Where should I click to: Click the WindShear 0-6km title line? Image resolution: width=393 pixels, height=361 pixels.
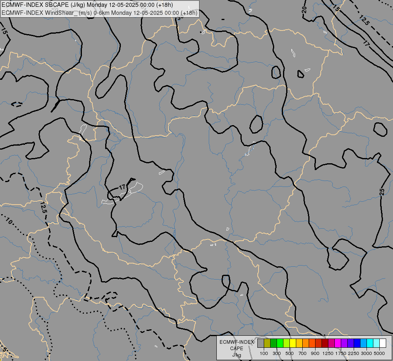point(100,13)
